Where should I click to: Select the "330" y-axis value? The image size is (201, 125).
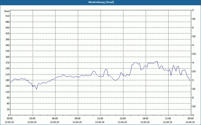8,51
